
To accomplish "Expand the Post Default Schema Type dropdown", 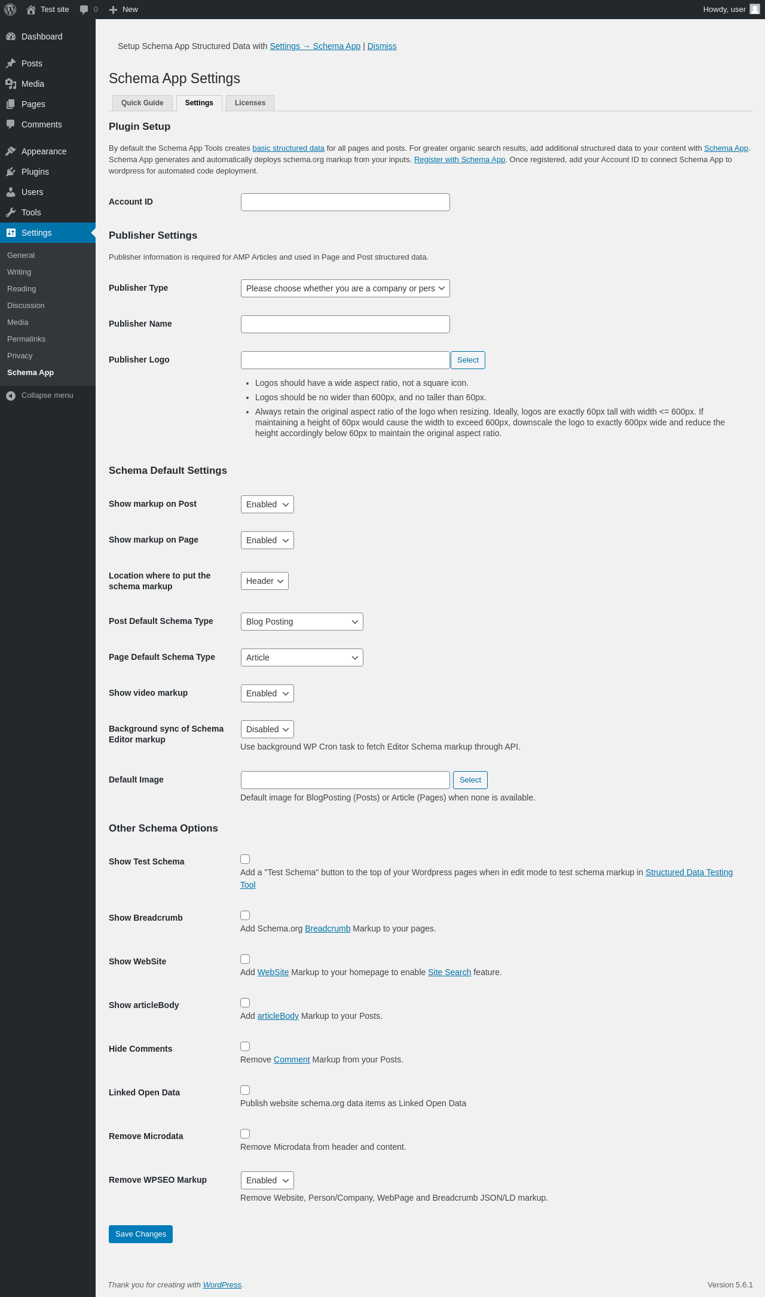I will [302, 622].
